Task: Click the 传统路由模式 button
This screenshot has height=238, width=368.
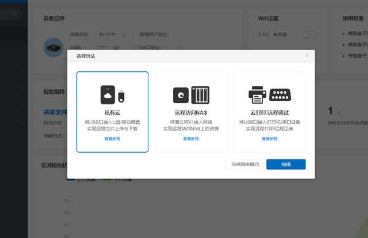Action: [245, 164]
